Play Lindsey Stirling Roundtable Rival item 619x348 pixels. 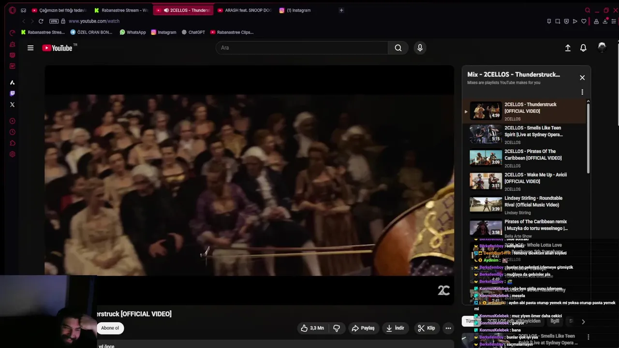click(524, 205)
